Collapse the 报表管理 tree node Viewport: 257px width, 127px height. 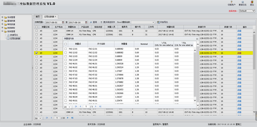tap(2, 31)
